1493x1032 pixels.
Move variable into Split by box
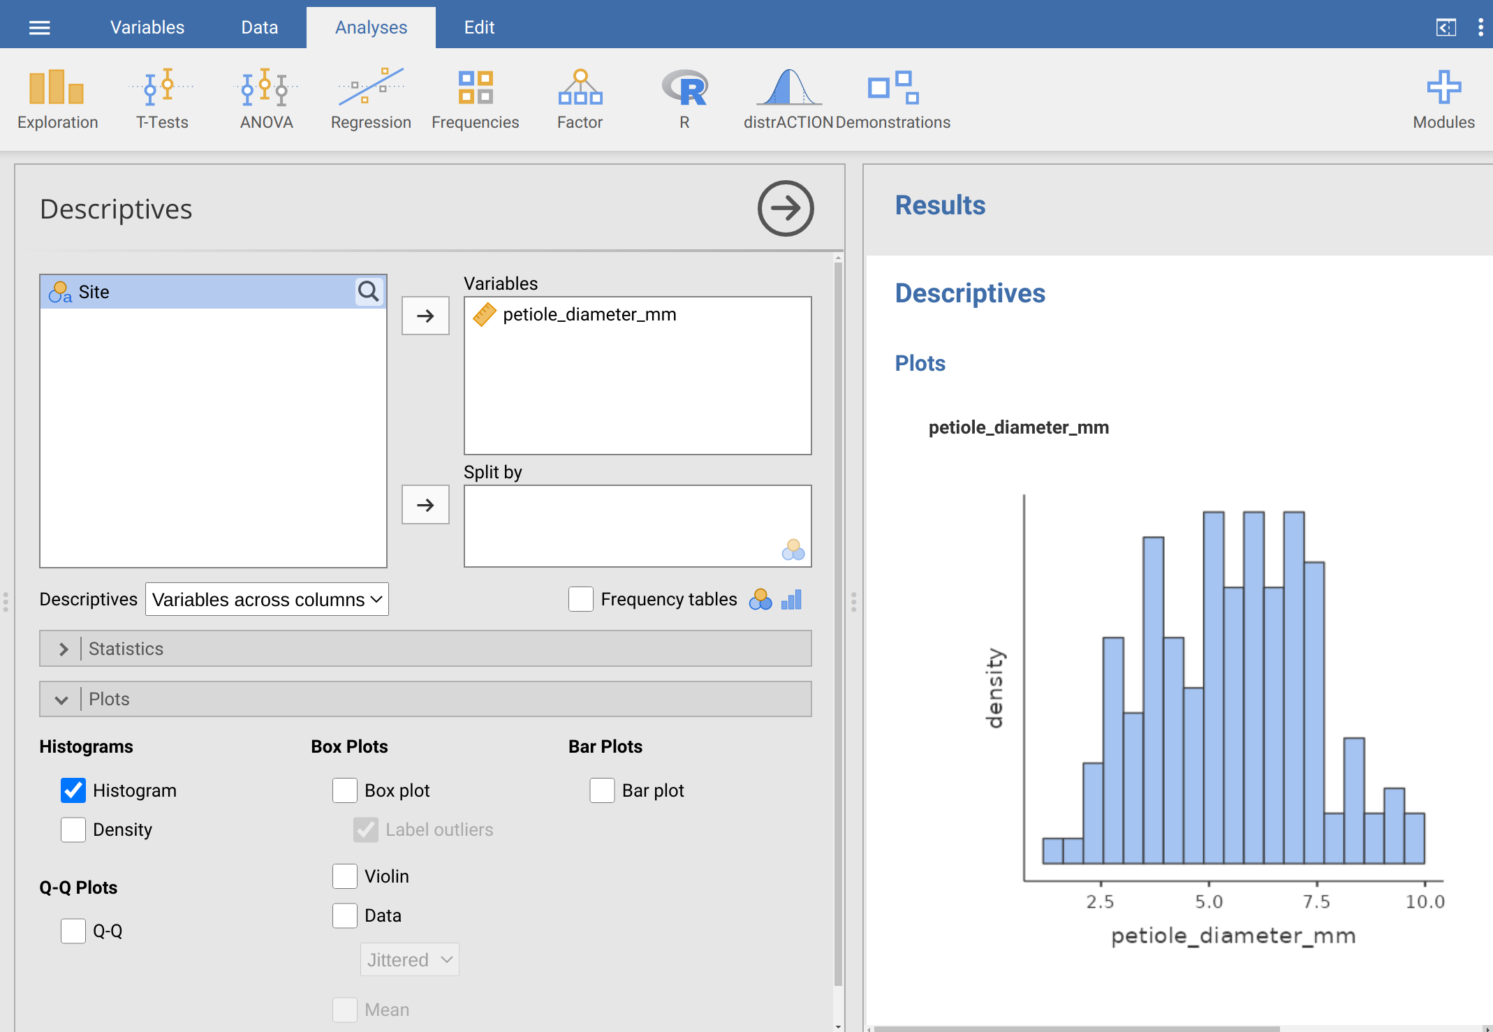[425, 505]
